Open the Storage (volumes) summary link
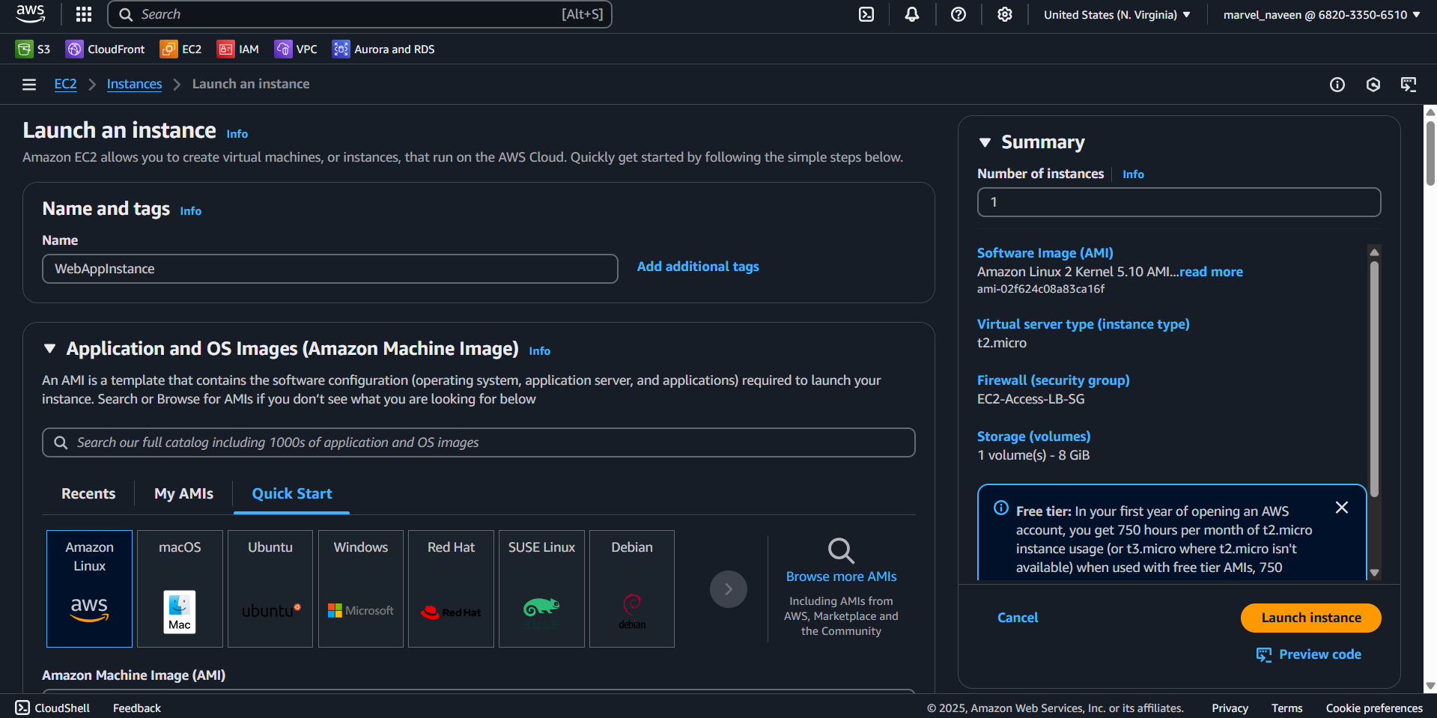Viewport: 1437px width, 718px height. [1034, 436]
